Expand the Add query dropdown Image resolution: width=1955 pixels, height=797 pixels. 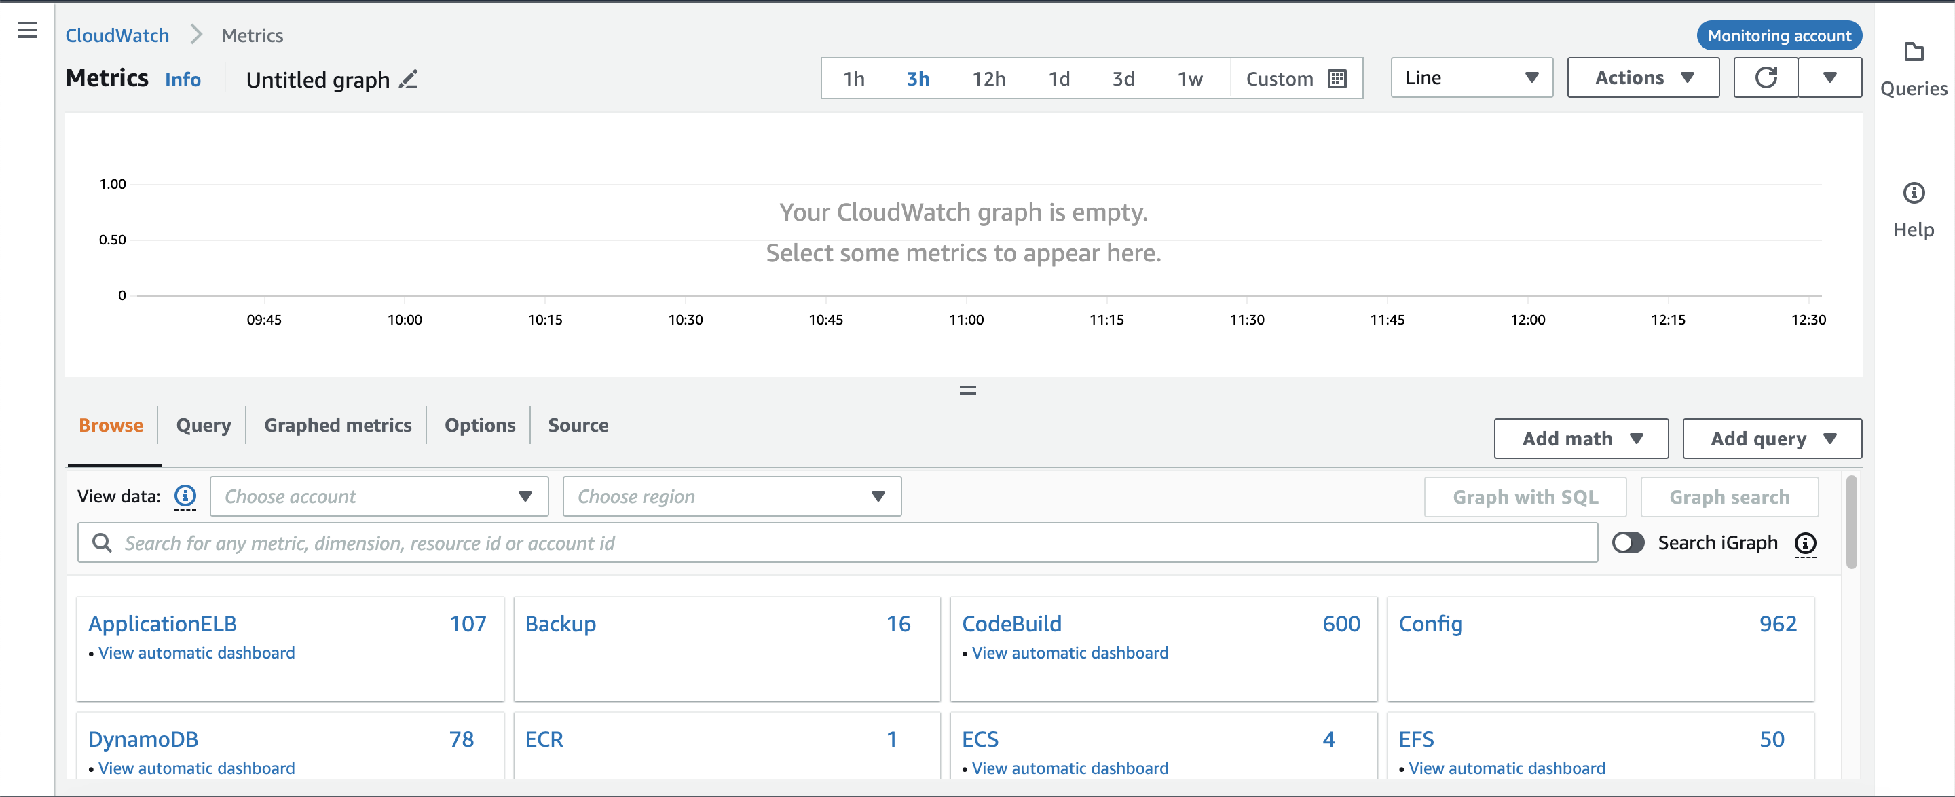[1772, 439]
